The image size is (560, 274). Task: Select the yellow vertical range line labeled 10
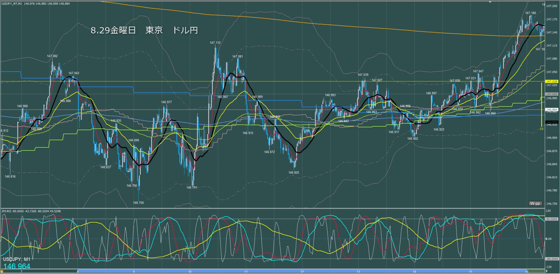click(x=542, y=105)
